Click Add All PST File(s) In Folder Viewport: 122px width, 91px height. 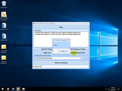click(79, 49)
